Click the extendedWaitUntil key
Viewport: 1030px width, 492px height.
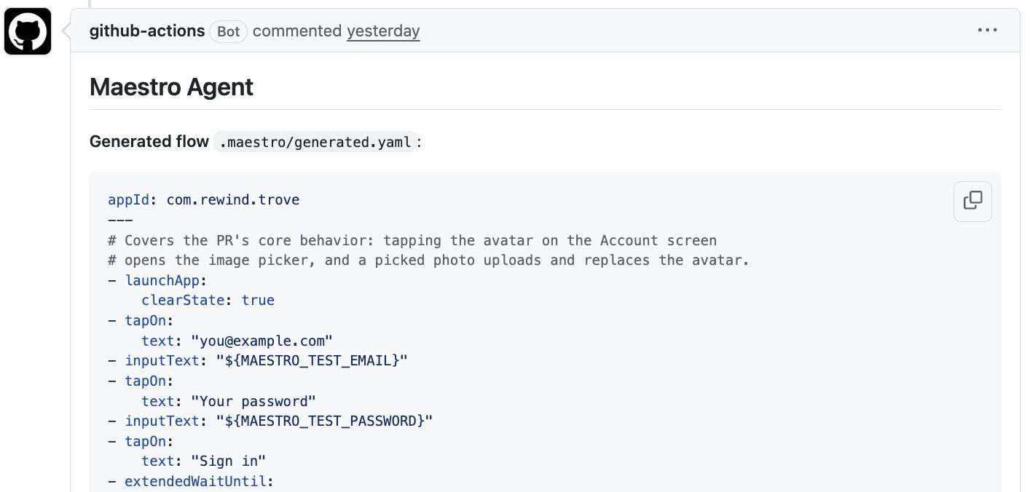195,481
